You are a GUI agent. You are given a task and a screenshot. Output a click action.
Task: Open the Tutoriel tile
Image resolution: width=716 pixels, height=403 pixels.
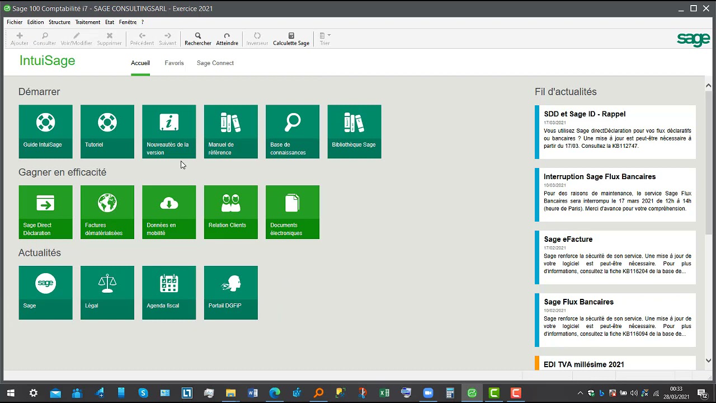click(x=107, y=132)
